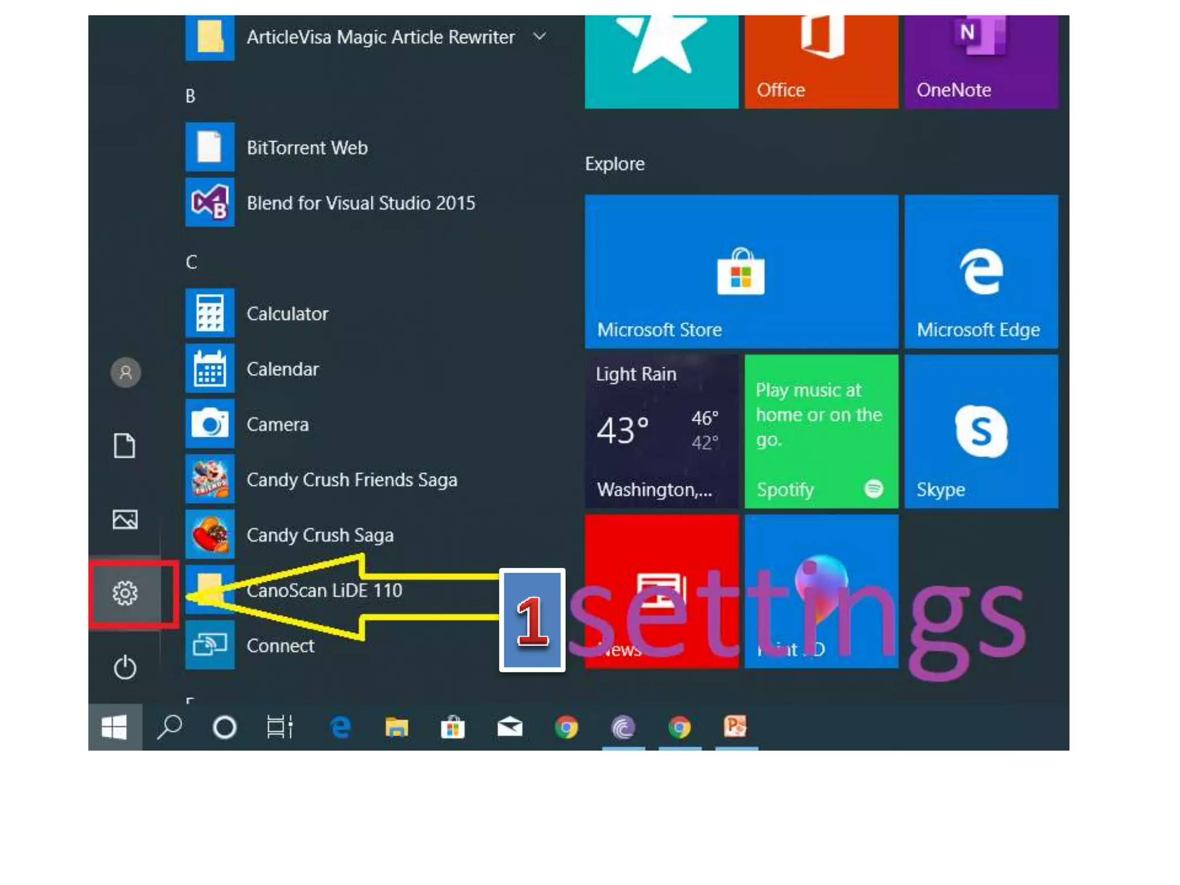1180x885 pixels.
Task: Click the Cortana circle on the taskbar
Action: click(x=225, y=727)
